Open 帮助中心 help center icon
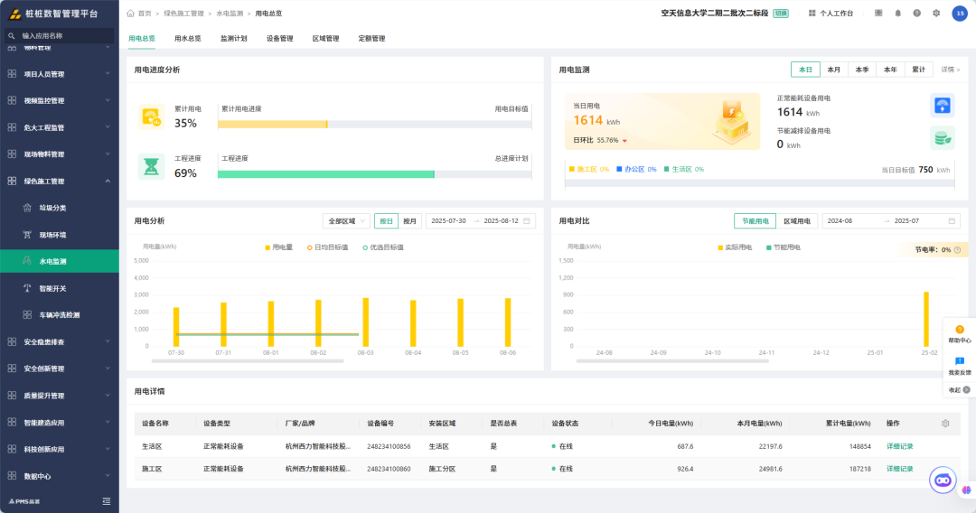 tap(959, 334)
